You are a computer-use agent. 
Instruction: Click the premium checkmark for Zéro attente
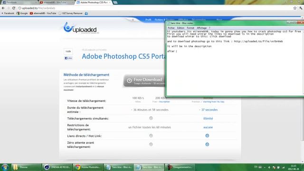pyautogui.click(x=207, y=144)
